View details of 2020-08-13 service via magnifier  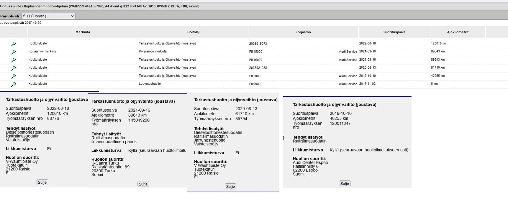point(13,68)
